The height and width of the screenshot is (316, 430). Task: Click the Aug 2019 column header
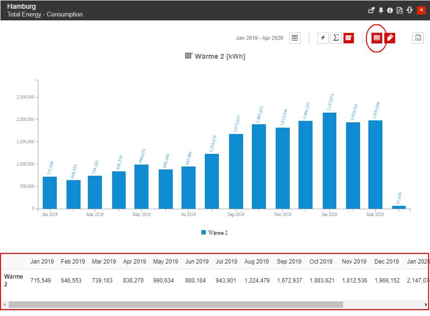coord(256,262)
